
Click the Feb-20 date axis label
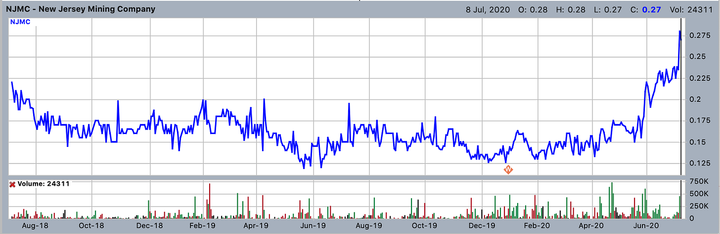[x=538, y=226]
